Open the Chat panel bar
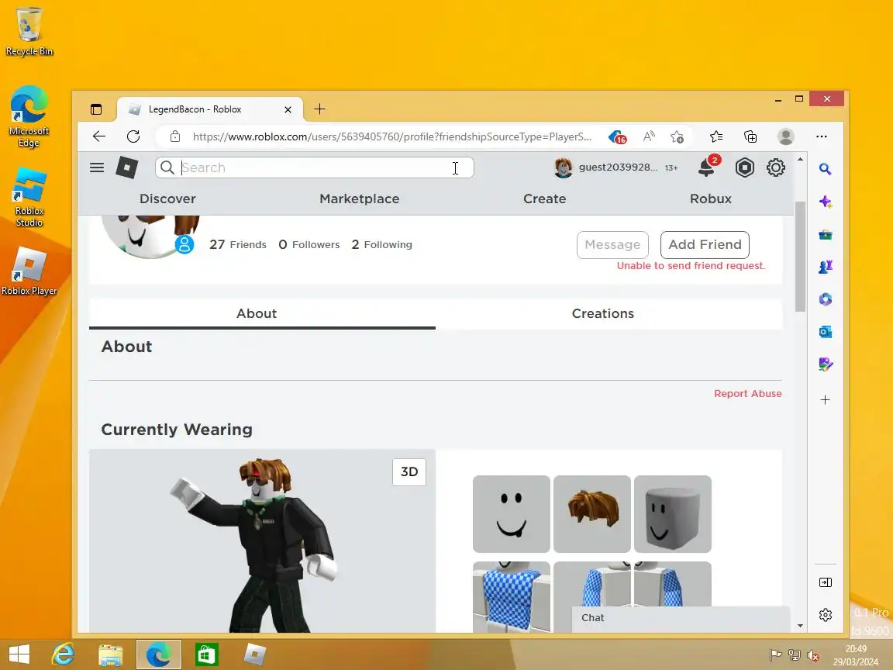The height and width of the screenshot is (670, 893). click(x=681, y=617)
